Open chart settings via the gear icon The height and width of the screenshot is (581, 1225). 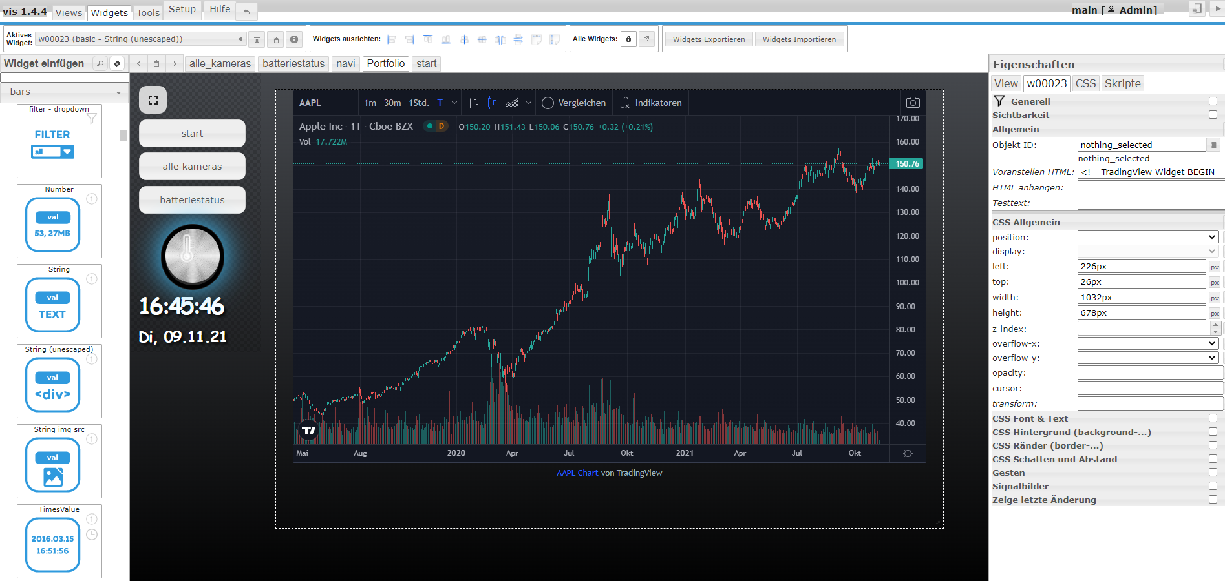(x=908, y=453)
